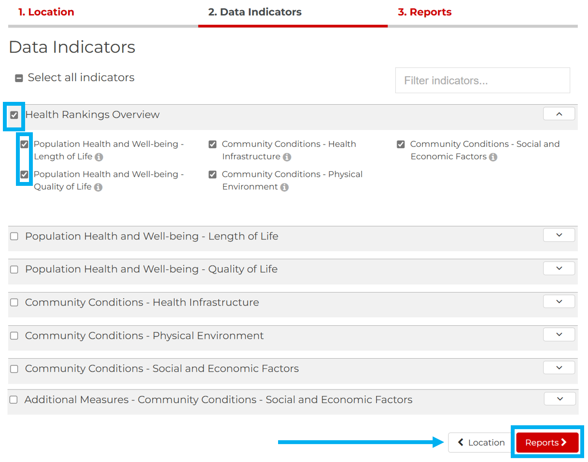The width and height of the screenshot is (588, 462).
Task: Click the Health Rankings Overview heading text
Action: 92,115
